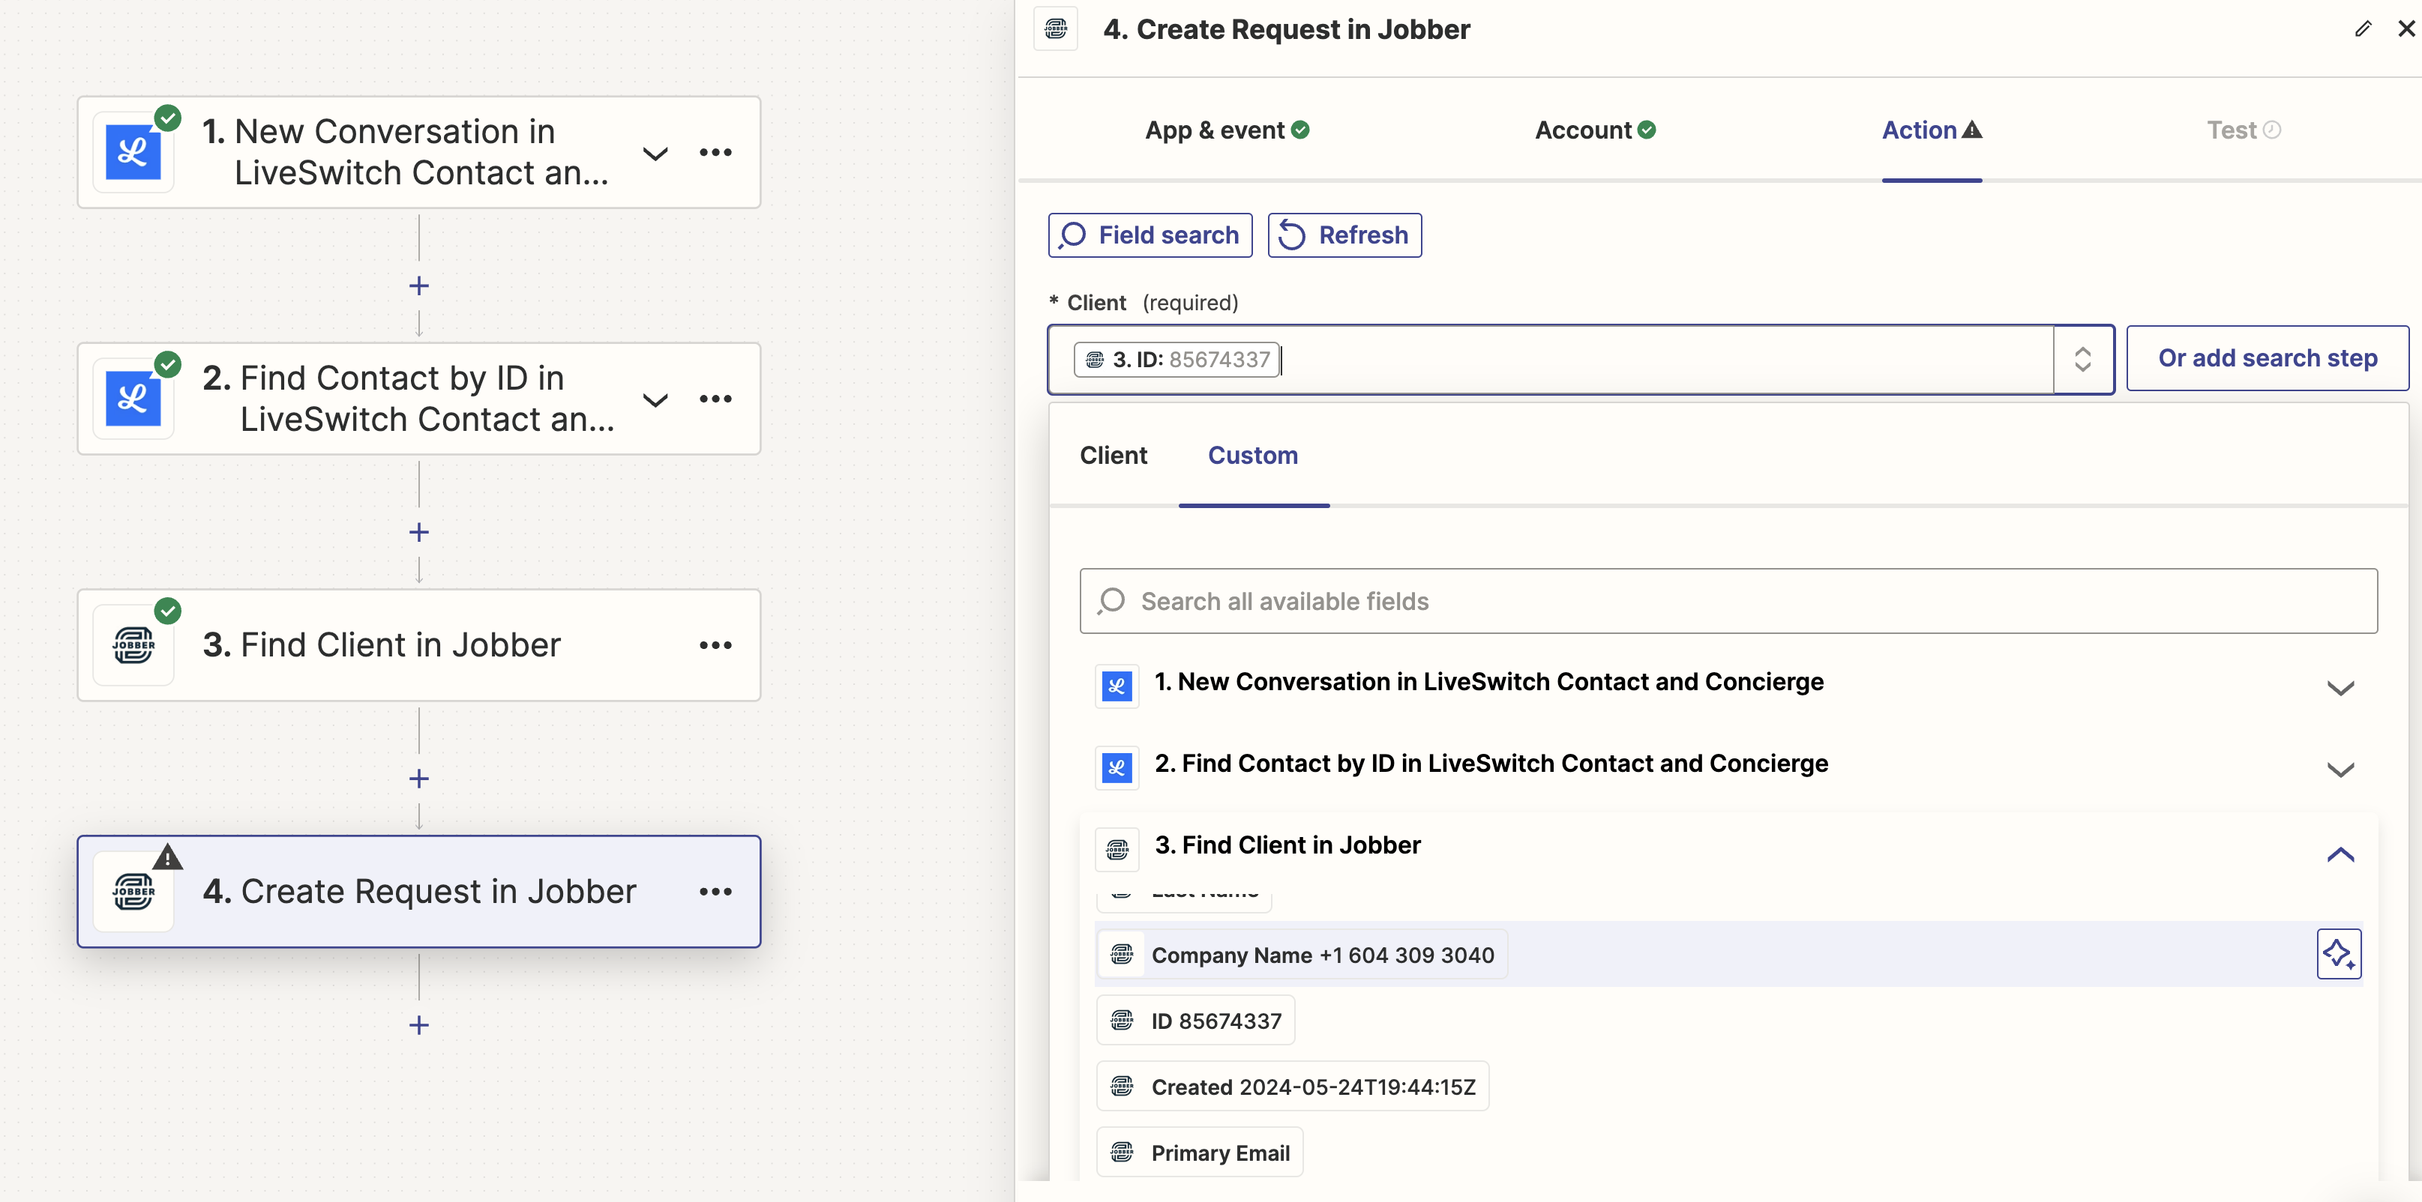The width and height of the screenshot is (2422, 1202).
Task: Expand New Conversation in LiveSwitch field list
Action: tap(2340, 688)
